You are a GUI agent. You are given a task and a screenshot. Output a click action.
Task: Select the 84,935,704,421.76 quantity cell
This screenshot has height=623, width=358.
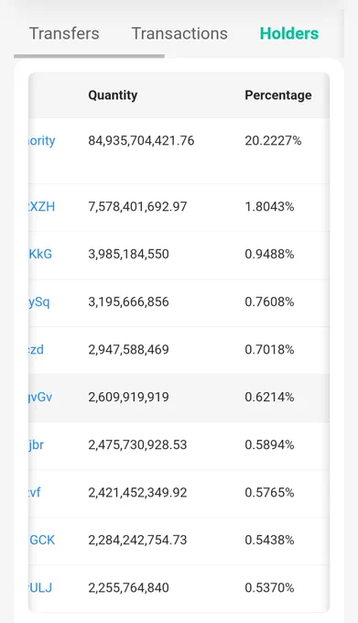tap(141, 141)
